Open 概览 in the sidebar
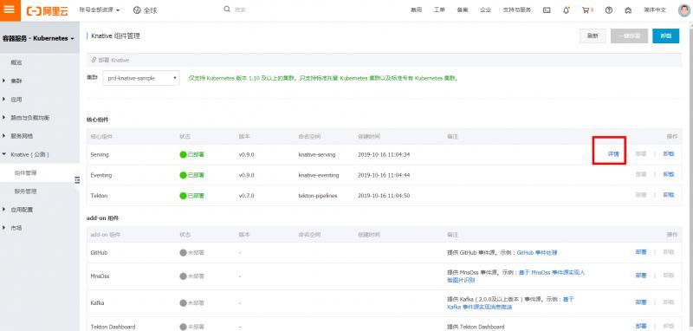Viewport: 693px width, 331px height. pos(16,62)
